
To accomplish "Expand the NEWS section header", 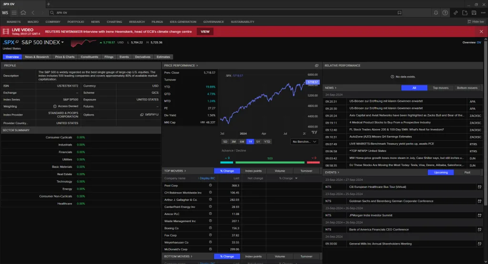I will 331,88.
